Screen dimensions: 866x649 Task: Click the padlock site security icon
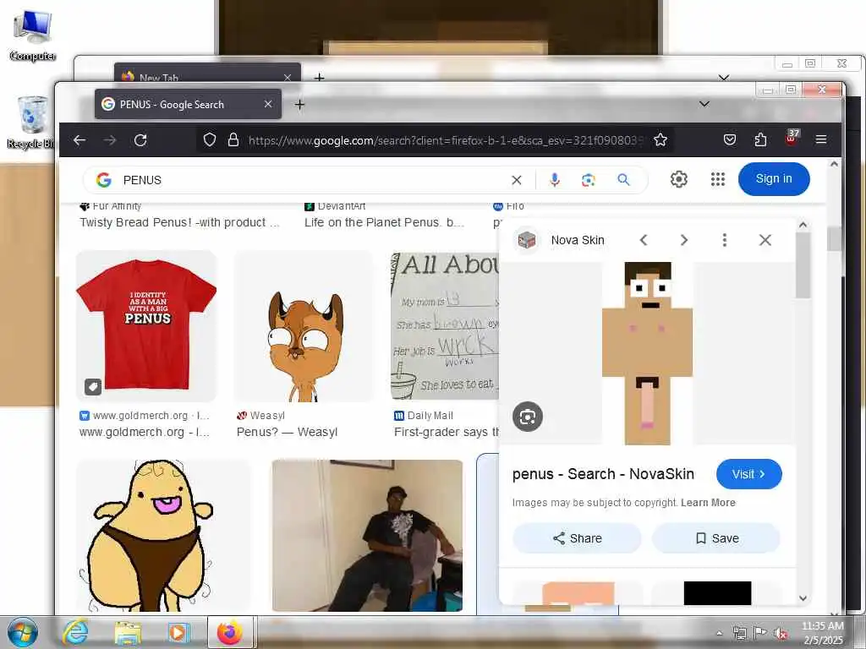pyautogui.click(x=233, y=140)
